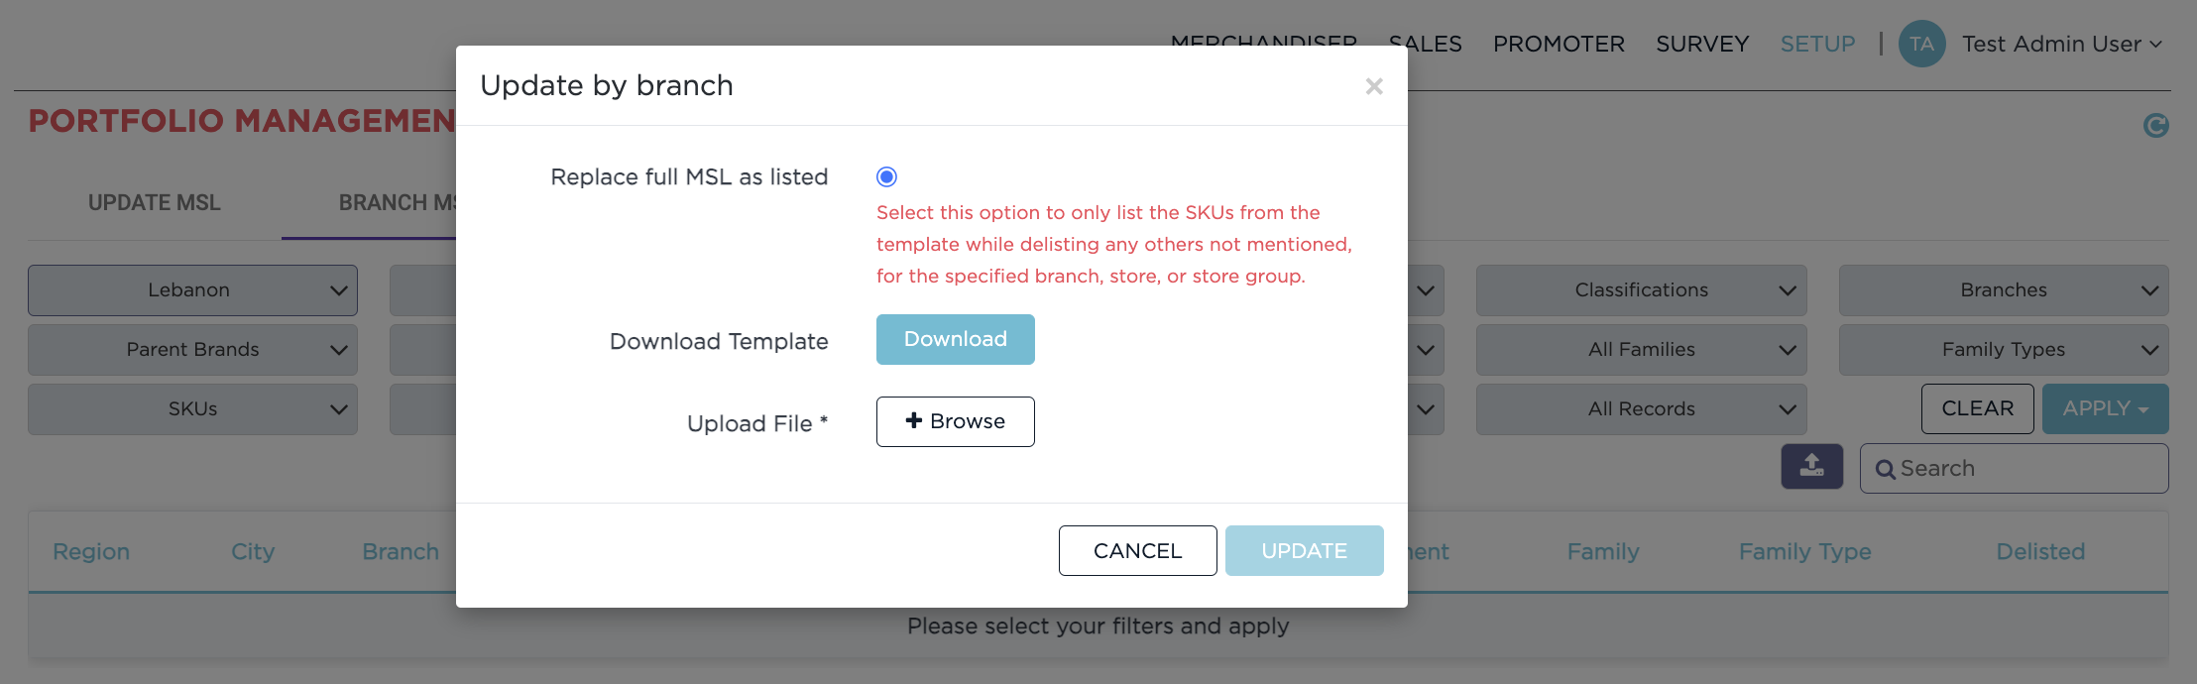Click the UPDATE button
The image size is (2197, 684).
coord(1304,550)
